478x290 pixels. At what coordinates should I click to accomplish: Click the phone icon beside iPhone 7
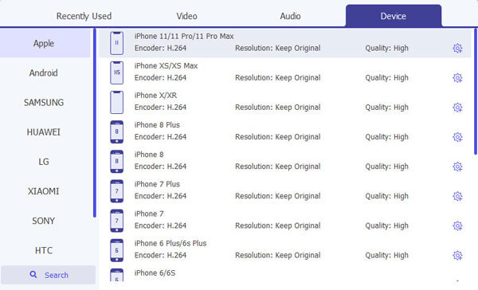pyautogui.click(x=117, y=221)
